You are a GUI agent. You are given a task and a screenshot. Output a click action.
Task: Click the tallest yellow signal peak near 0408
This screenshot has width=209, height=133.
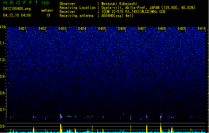[x=161, y=128]
